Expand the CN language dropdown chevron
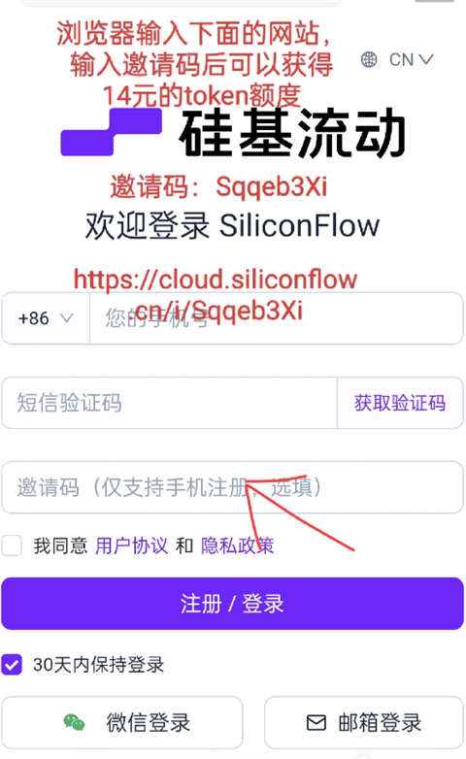The width and height of the screenshot is (466, 759). coord(426,59)
